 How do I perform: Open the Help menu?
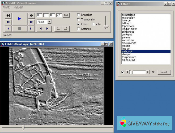coord(18,7)
